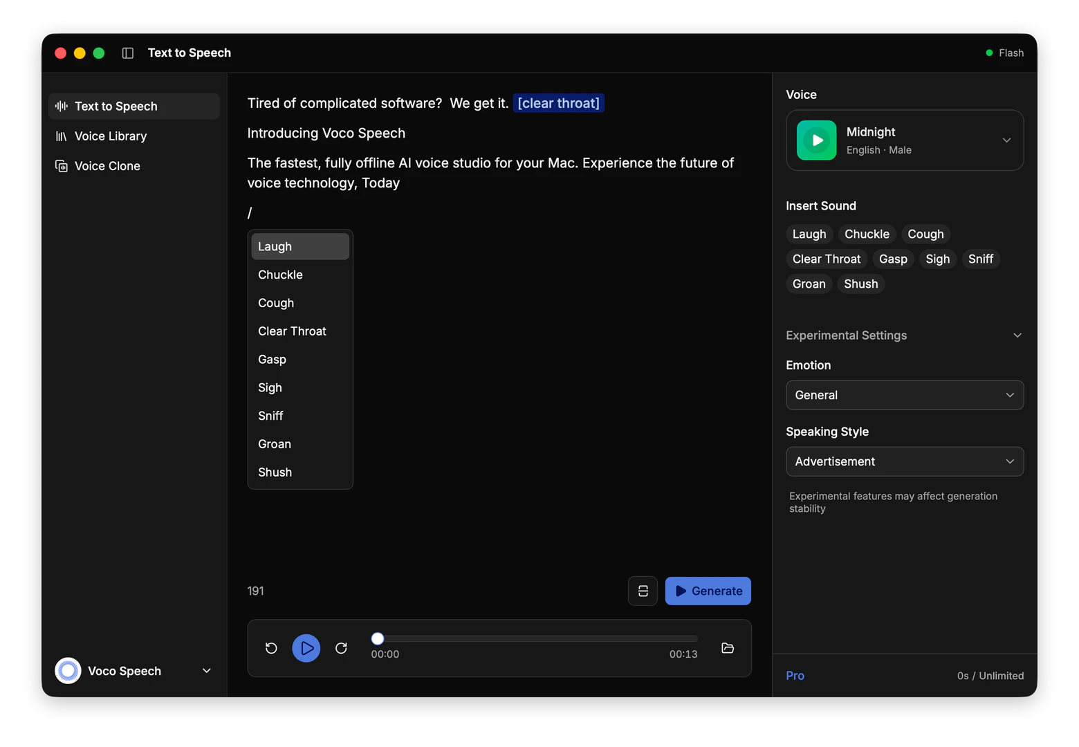
Task: Reveal the generated audio in Finder
Action: 728,648
